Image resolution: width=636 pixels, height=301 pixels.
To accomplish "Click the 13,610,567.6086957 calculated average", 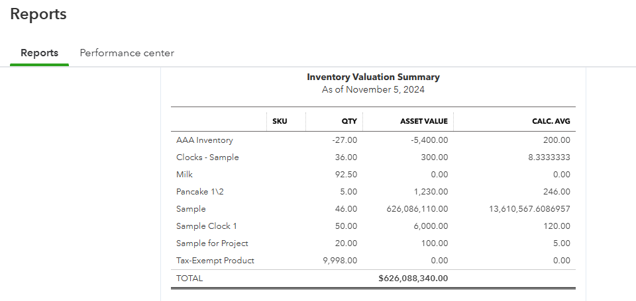I will tap(529, 209).
